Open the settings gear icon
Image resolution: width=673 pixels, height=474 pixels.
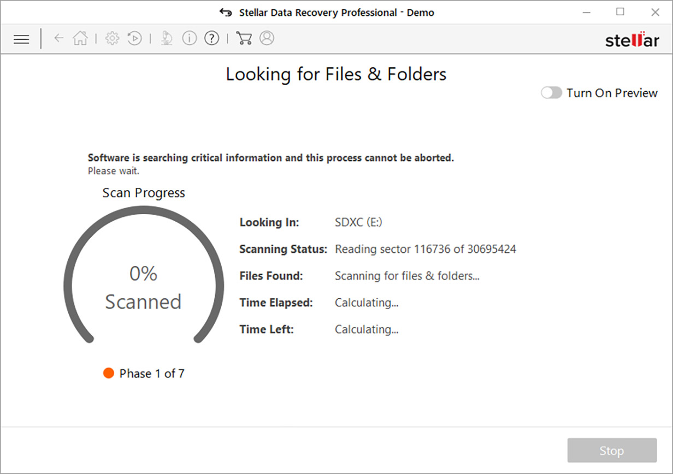pyautogui.click(x=112, y=38)
